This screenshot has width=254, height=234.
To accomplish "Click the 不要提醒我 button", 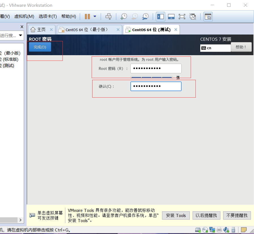I will 237,216.
